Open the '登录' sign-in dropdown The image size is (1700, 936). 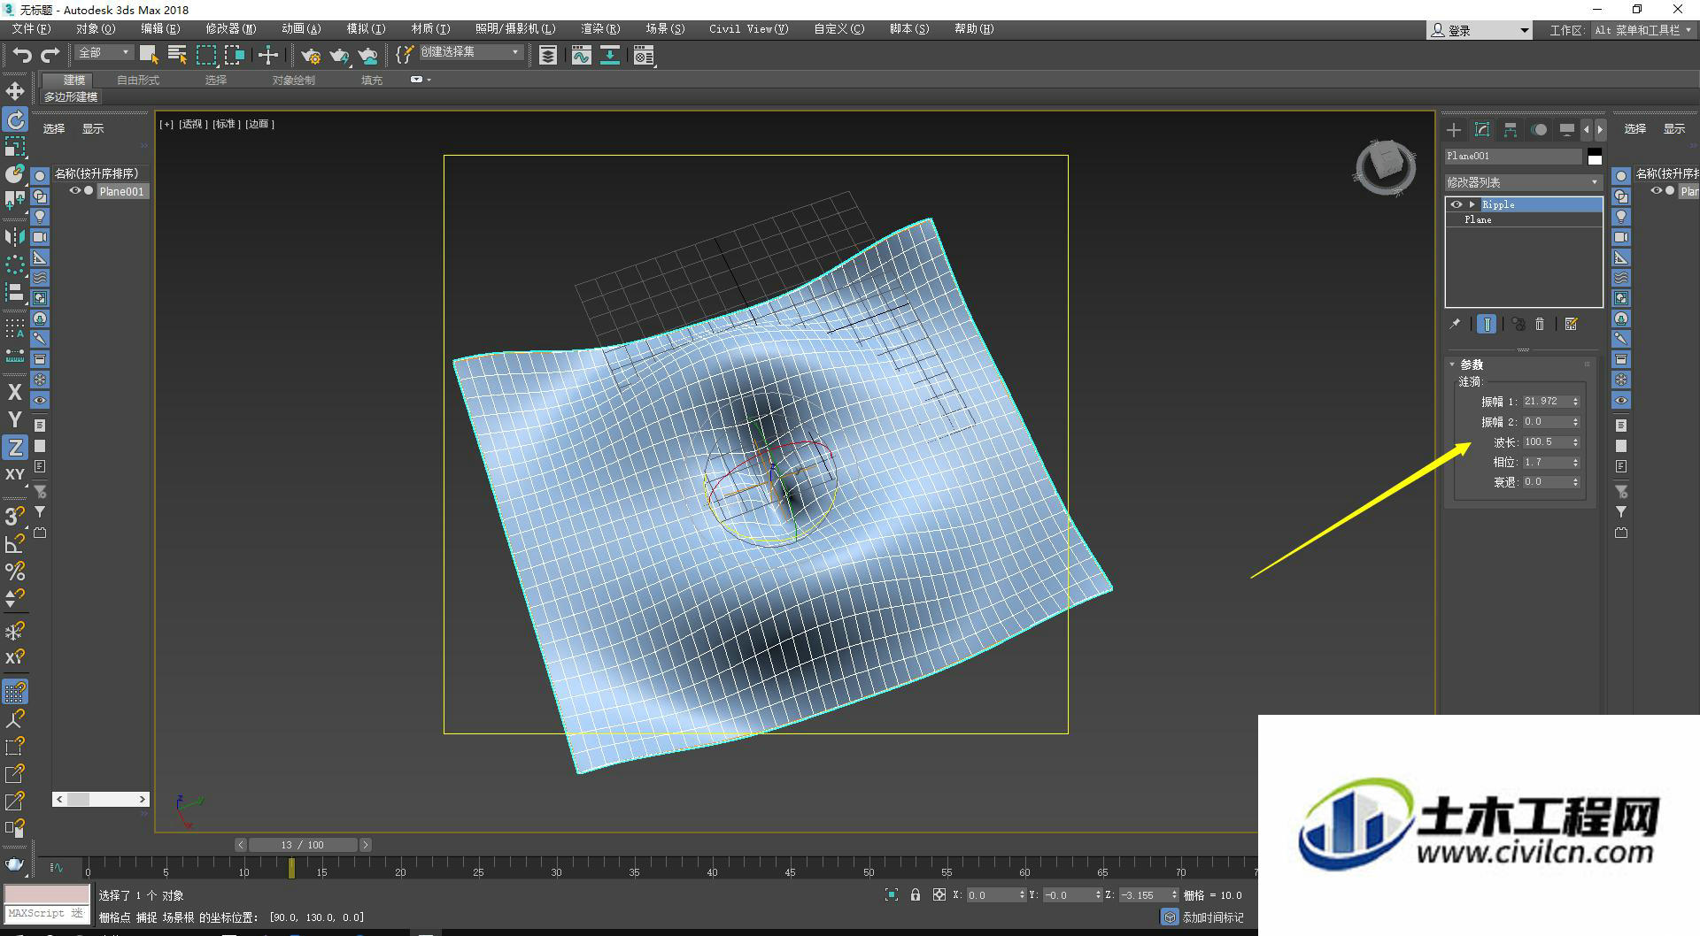[1480, 30]
